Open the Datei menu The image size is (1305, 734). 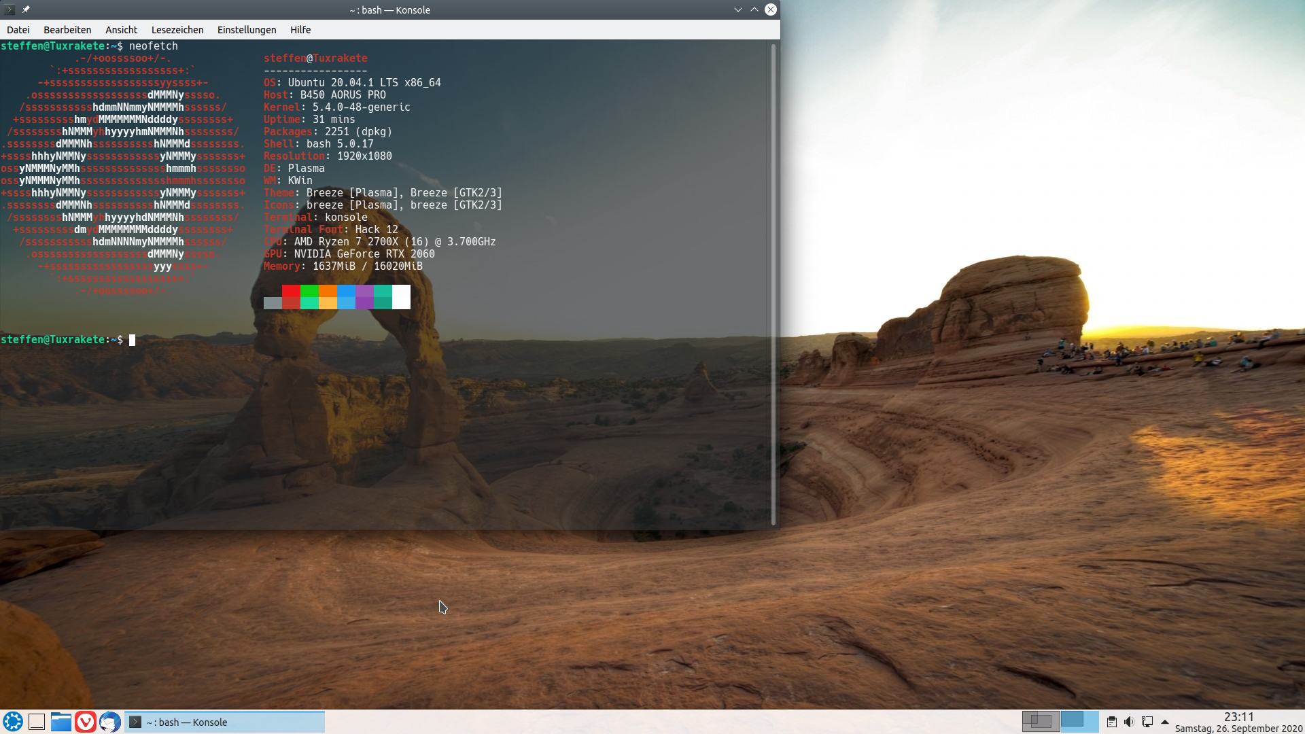point(18,30)
